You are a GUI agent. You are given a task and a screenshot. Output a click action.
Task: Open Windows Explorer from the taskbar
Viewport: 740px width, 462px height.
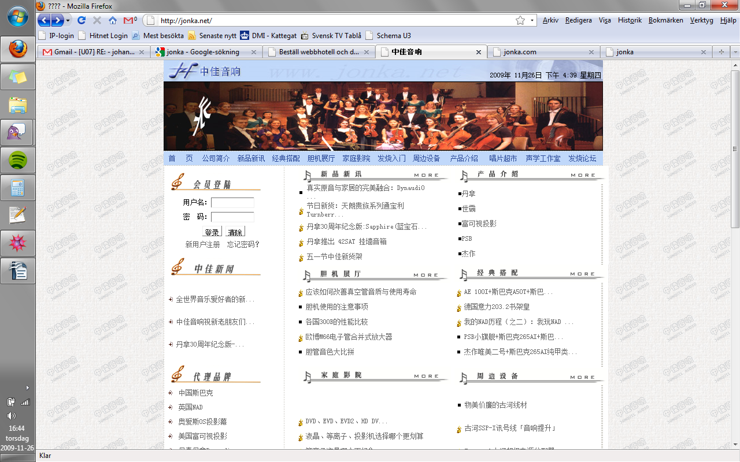[18, 105]
